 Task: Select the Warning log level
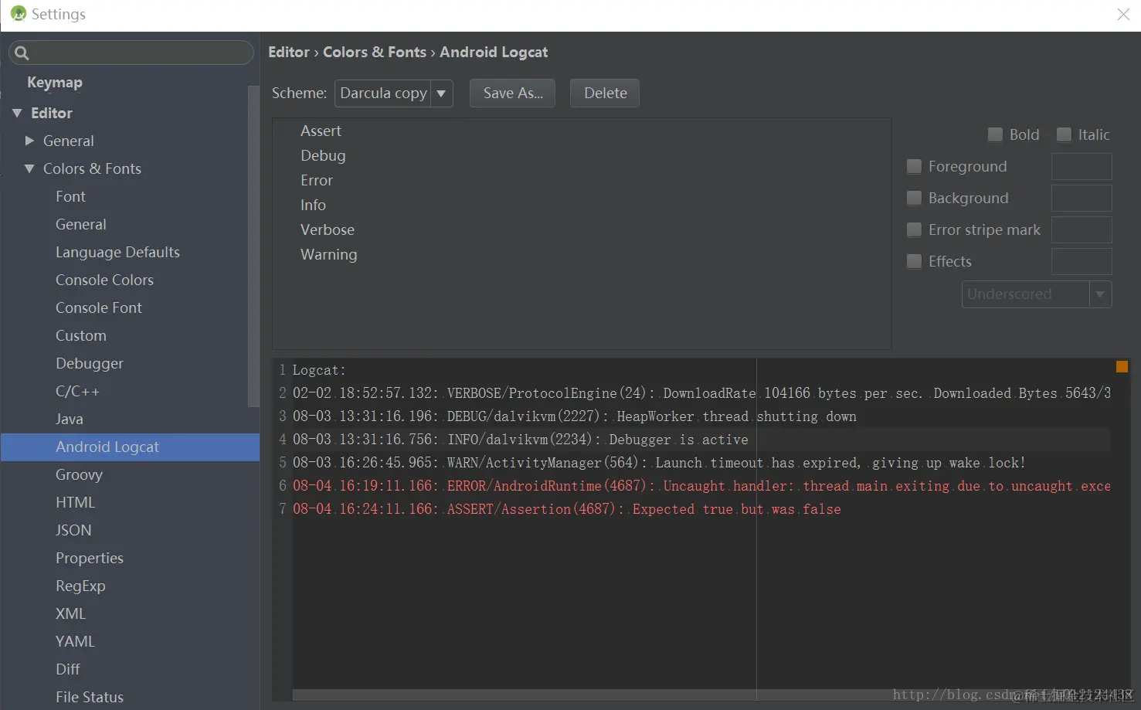pos(329,254)
